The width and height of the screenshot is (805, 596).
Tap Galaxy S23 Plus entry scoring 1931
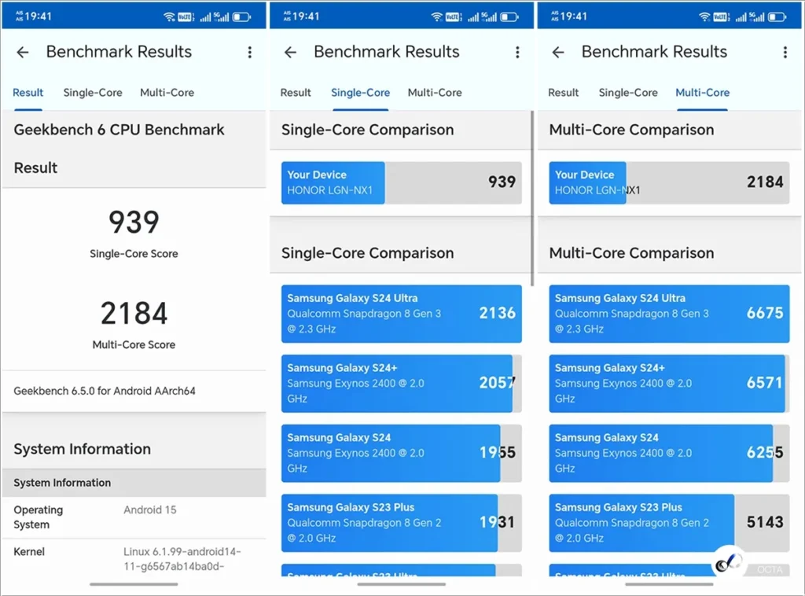(x=401, y=522)
